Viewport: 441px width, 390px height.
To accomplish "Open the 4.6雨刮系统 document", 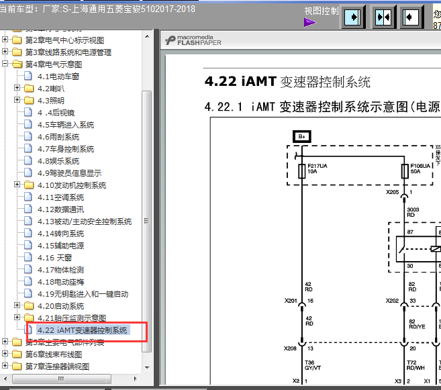I will click(x=58, y=137).
